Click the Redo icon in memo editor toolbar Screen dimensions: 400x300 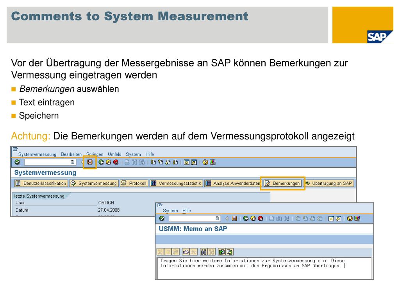(x=194, y=252)
